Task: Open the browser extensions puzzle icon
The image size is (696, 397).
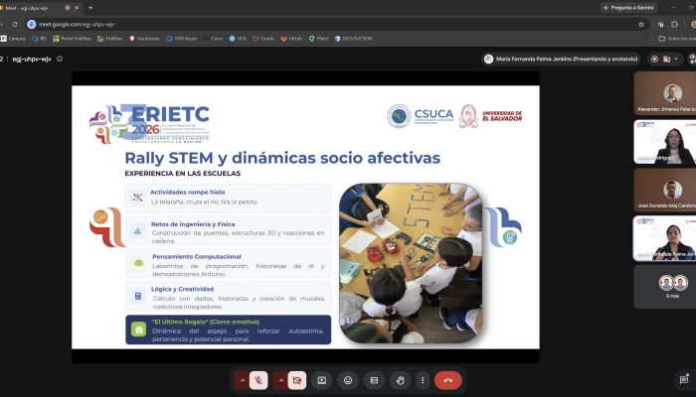Action: (675, 25)
